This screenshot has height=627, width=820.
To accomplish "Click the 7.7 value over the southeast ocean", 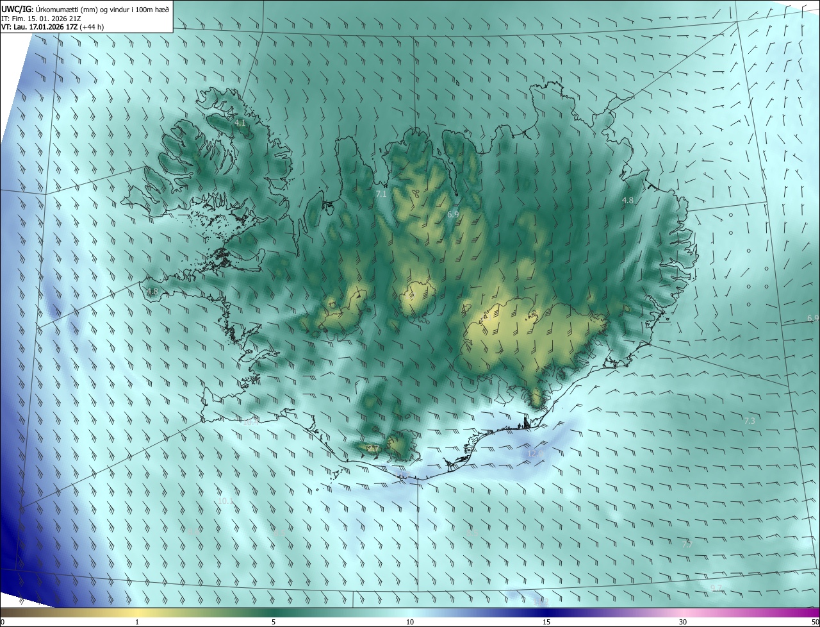I will (x=687, y=544).
